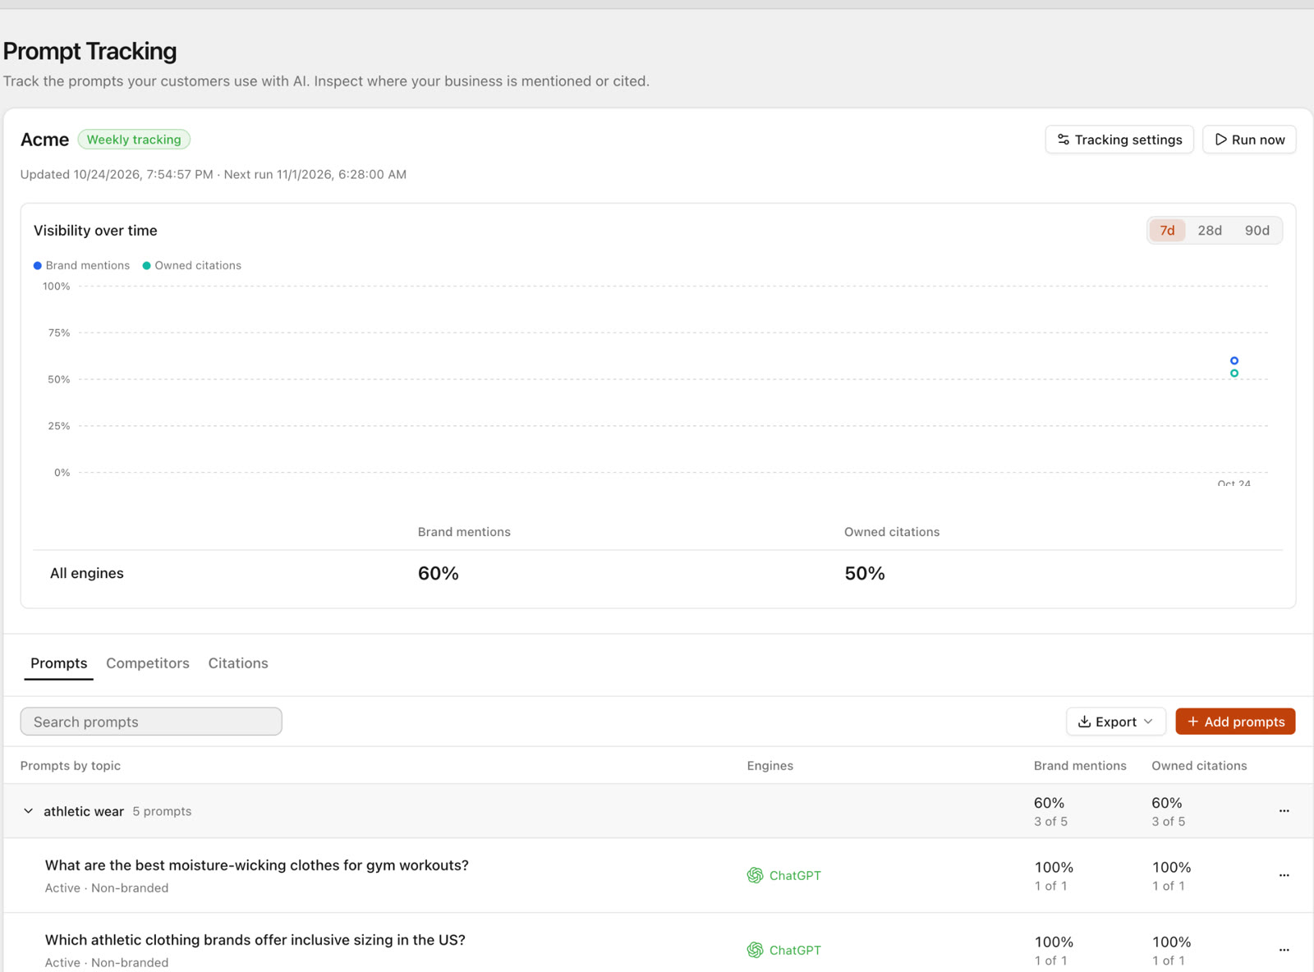Click the '5 prompts' count label

tap(162, 811)
